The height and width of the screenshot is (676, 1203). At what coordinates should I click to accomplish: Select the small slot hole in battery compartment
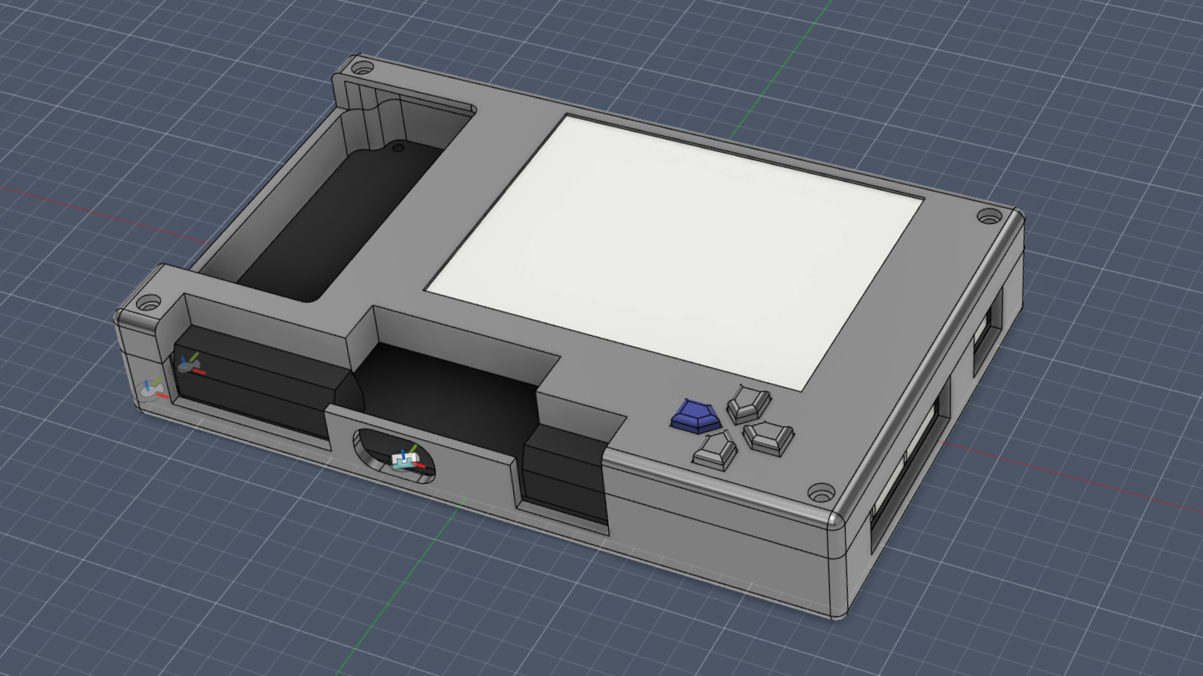tap(397, 148)
